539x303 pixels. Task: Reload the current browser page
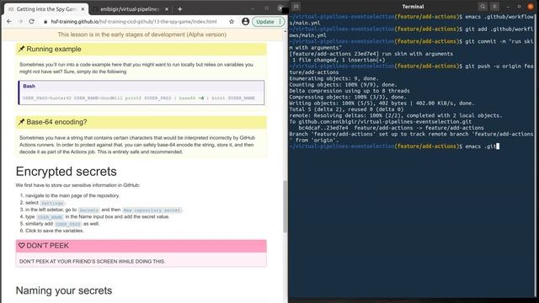pos(32,21)
